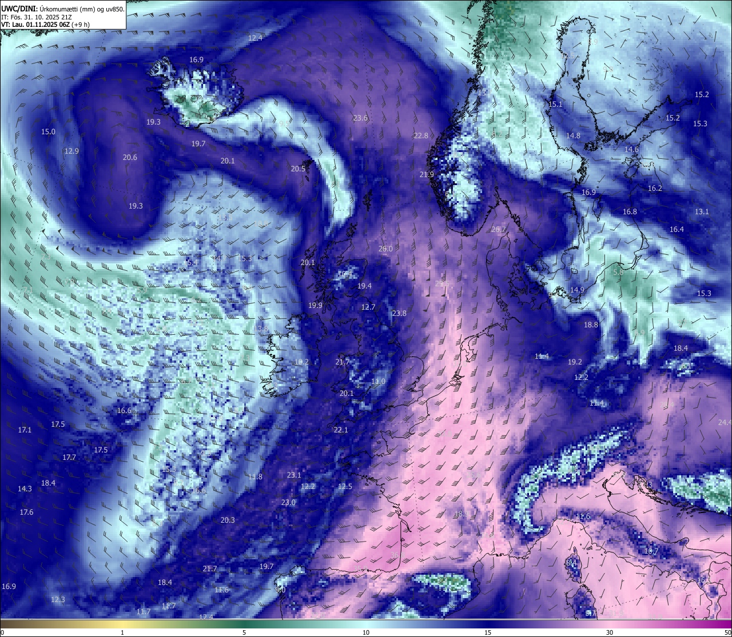
Task: Click the colorbar tick label 50
Action: [x=728, y=632]
